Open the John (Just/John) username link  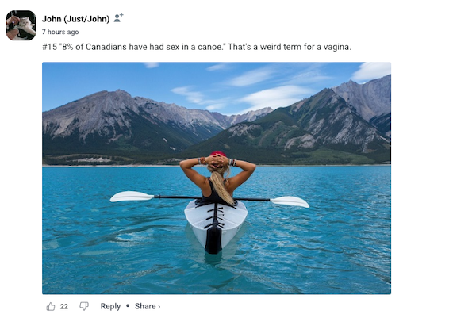[75, 18]
